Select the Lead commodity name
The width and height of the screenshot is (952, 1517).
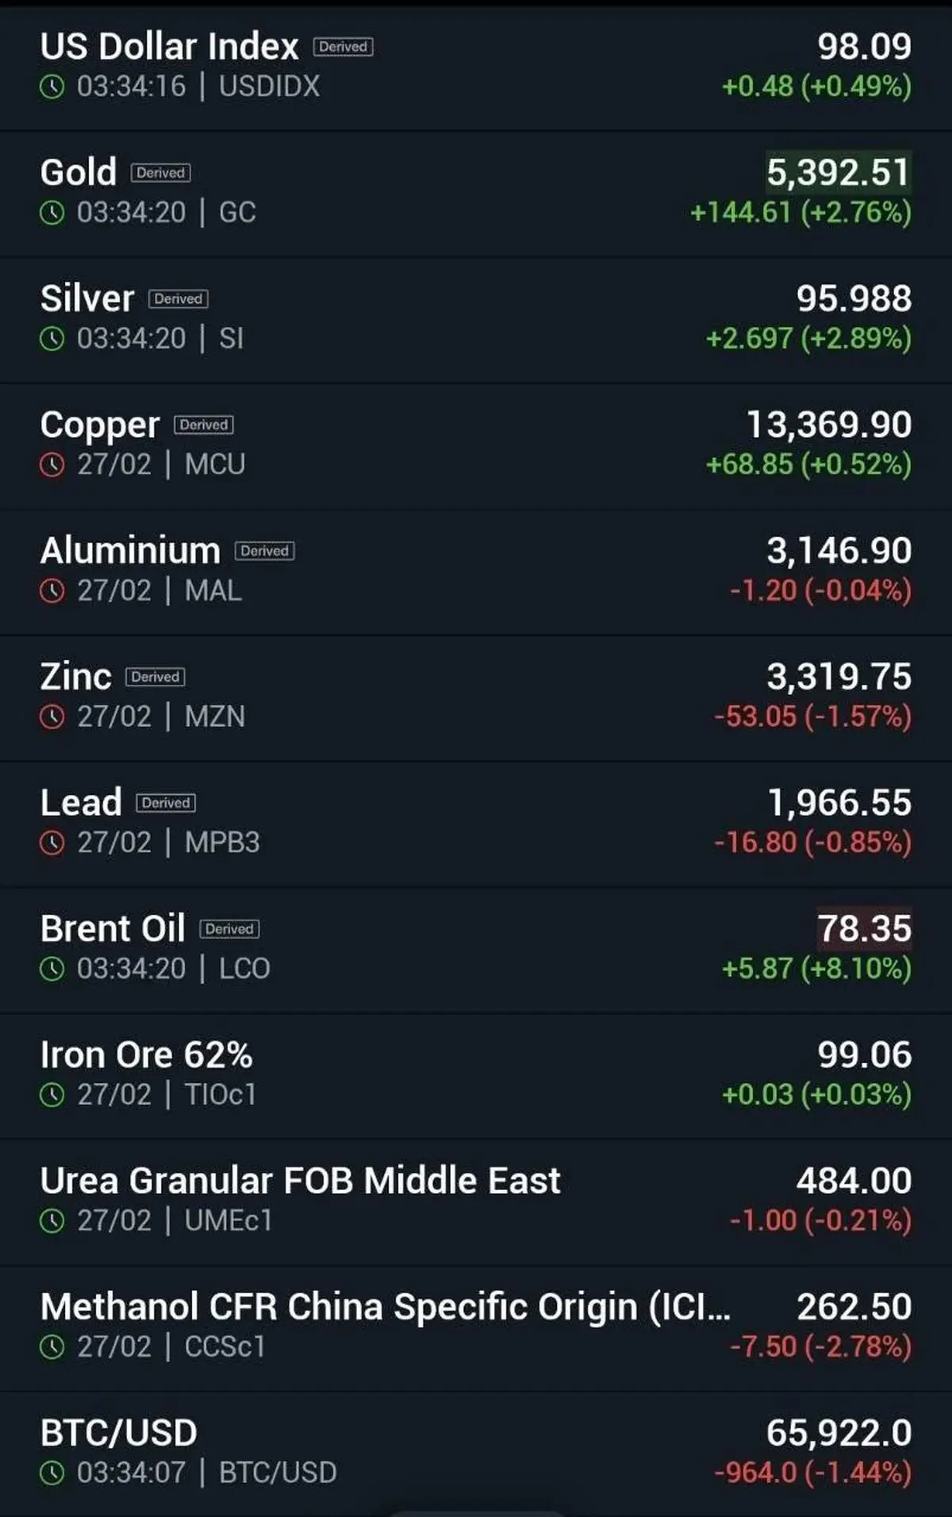point(81,802)
